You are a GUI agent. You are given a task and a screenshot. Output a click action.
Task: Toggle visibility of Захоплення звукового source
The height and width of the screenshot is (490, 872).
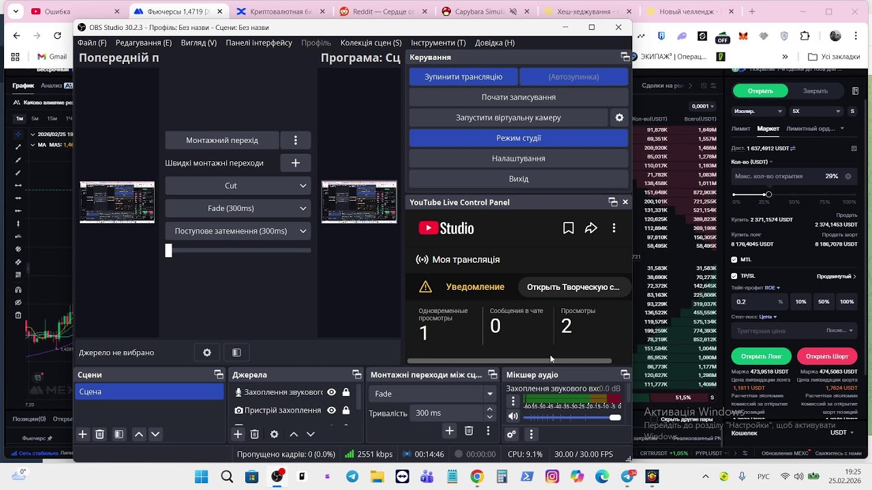(331, 392)
